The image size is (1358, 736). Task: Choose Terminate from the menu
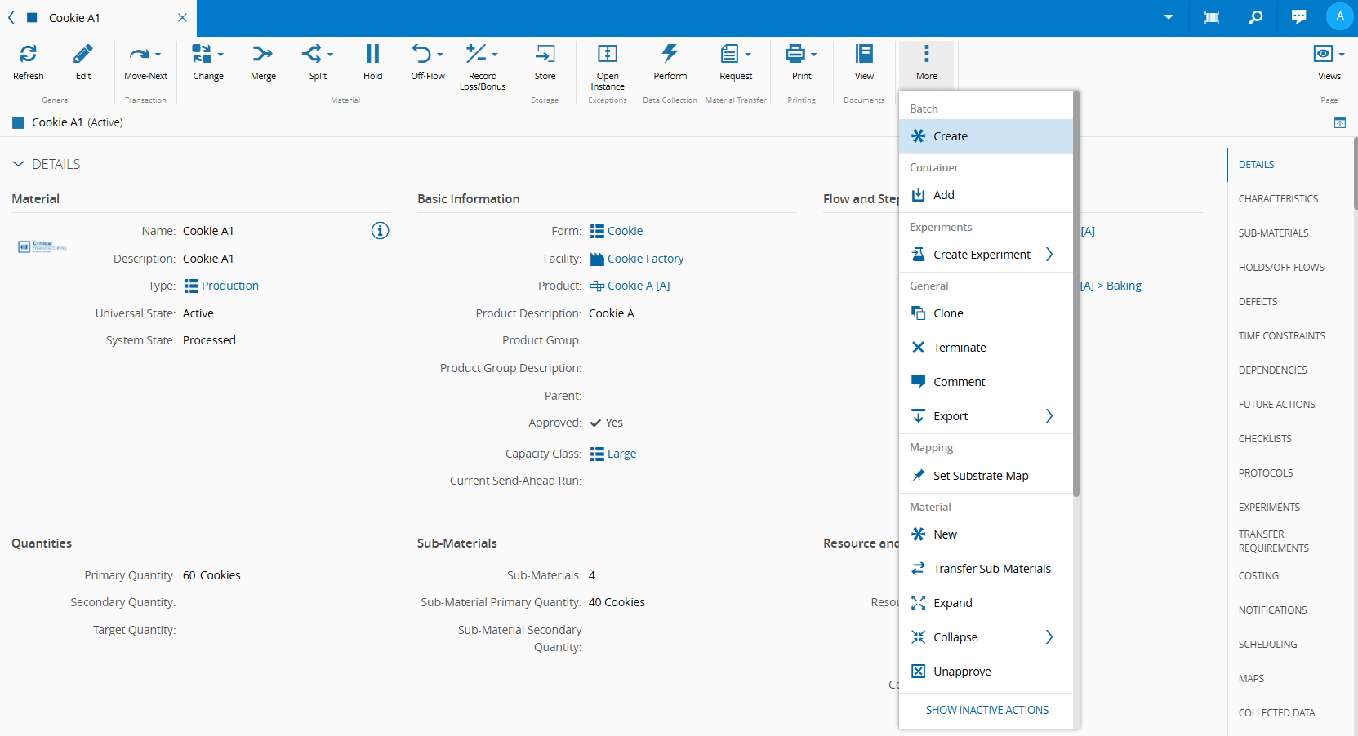[960, 348]
